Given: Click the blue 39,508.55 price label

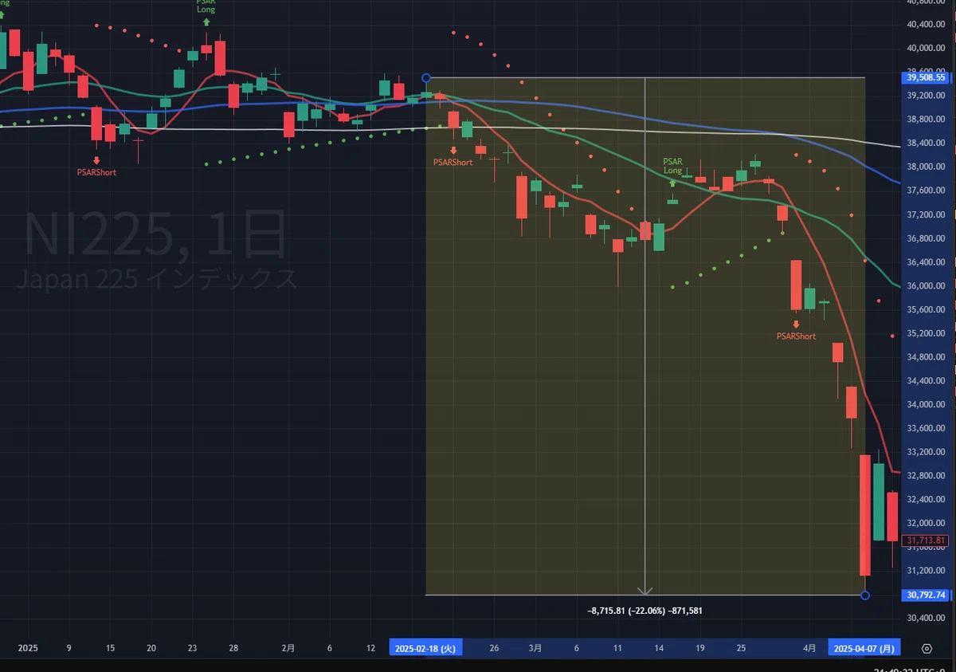Looking at the screenshot, I should point(925,77).
